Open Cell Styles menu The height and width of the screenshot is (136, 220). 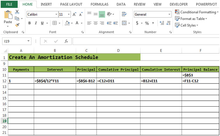click(186, 25)
